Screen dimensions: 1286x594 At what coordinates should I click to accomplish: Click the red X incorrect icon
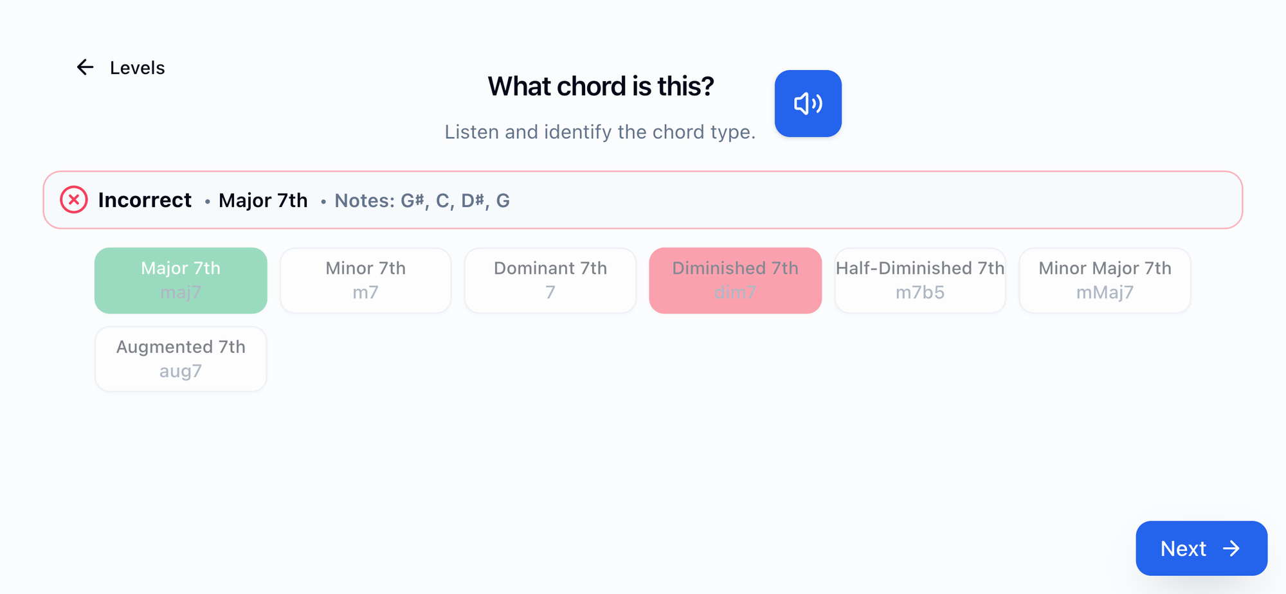(74, 200)
